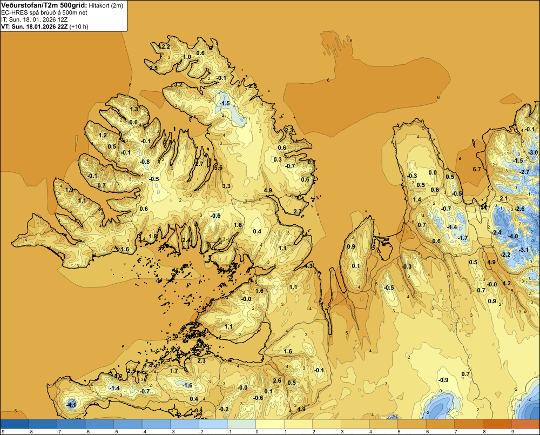Click the -2.7 temperature value on the map
The image size is (540, 435).
(524, 172)
